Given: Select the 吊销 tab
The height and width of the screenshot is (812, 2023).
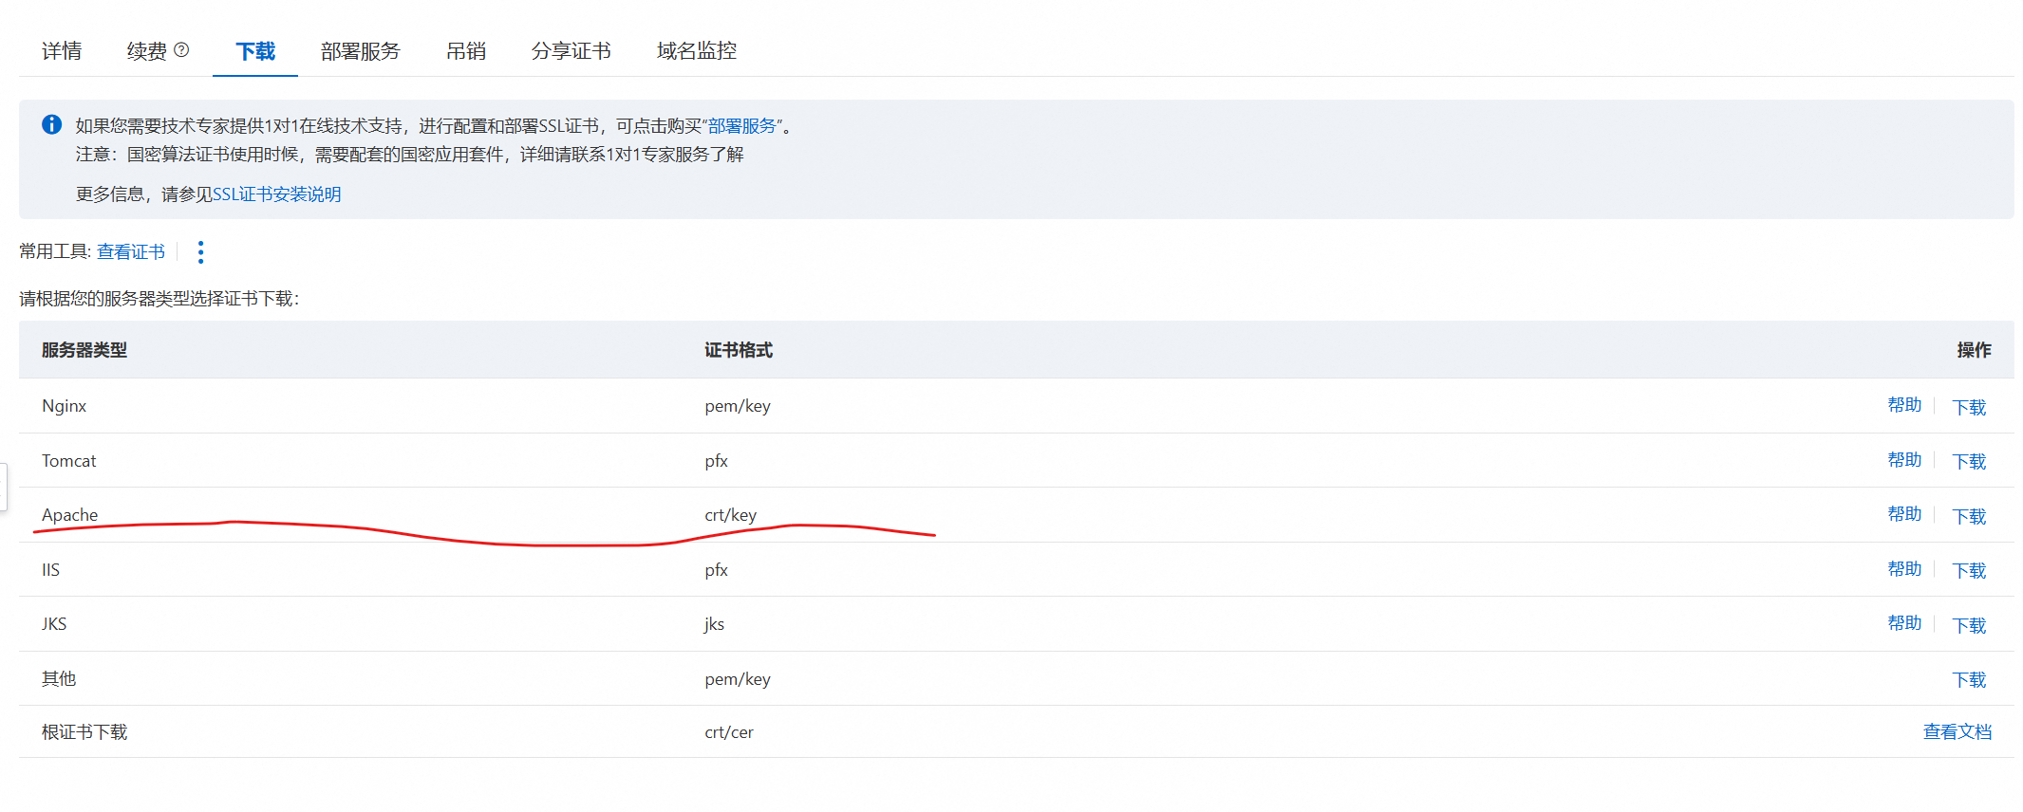Looking at the screenshot, I should tap(465, 51).
